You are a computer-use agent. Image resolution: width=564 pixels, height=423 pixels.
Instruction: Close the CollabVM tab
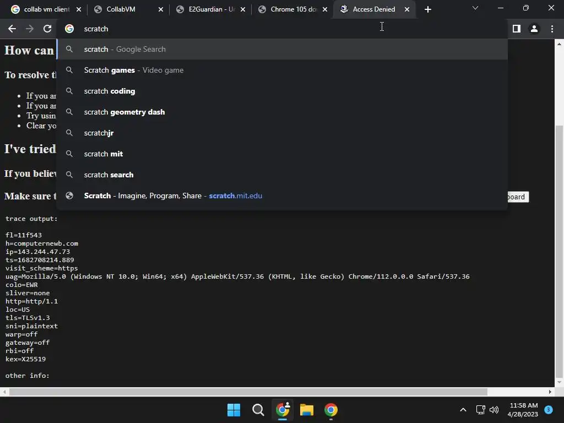pos(161,9)
